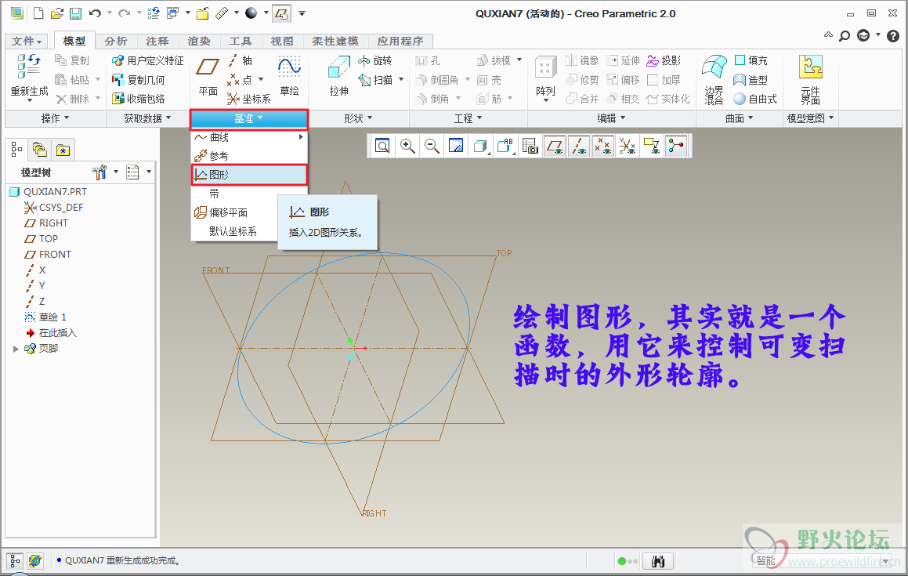Click the 边界混合 boundary blend tool
The height and width of the screenshot is (576, 908).
coord(714,79)
